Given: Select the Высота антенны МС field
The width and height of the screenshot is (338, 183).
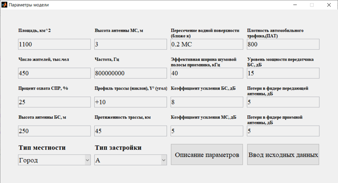Looking at the screenshot, I should coord(130,44).
